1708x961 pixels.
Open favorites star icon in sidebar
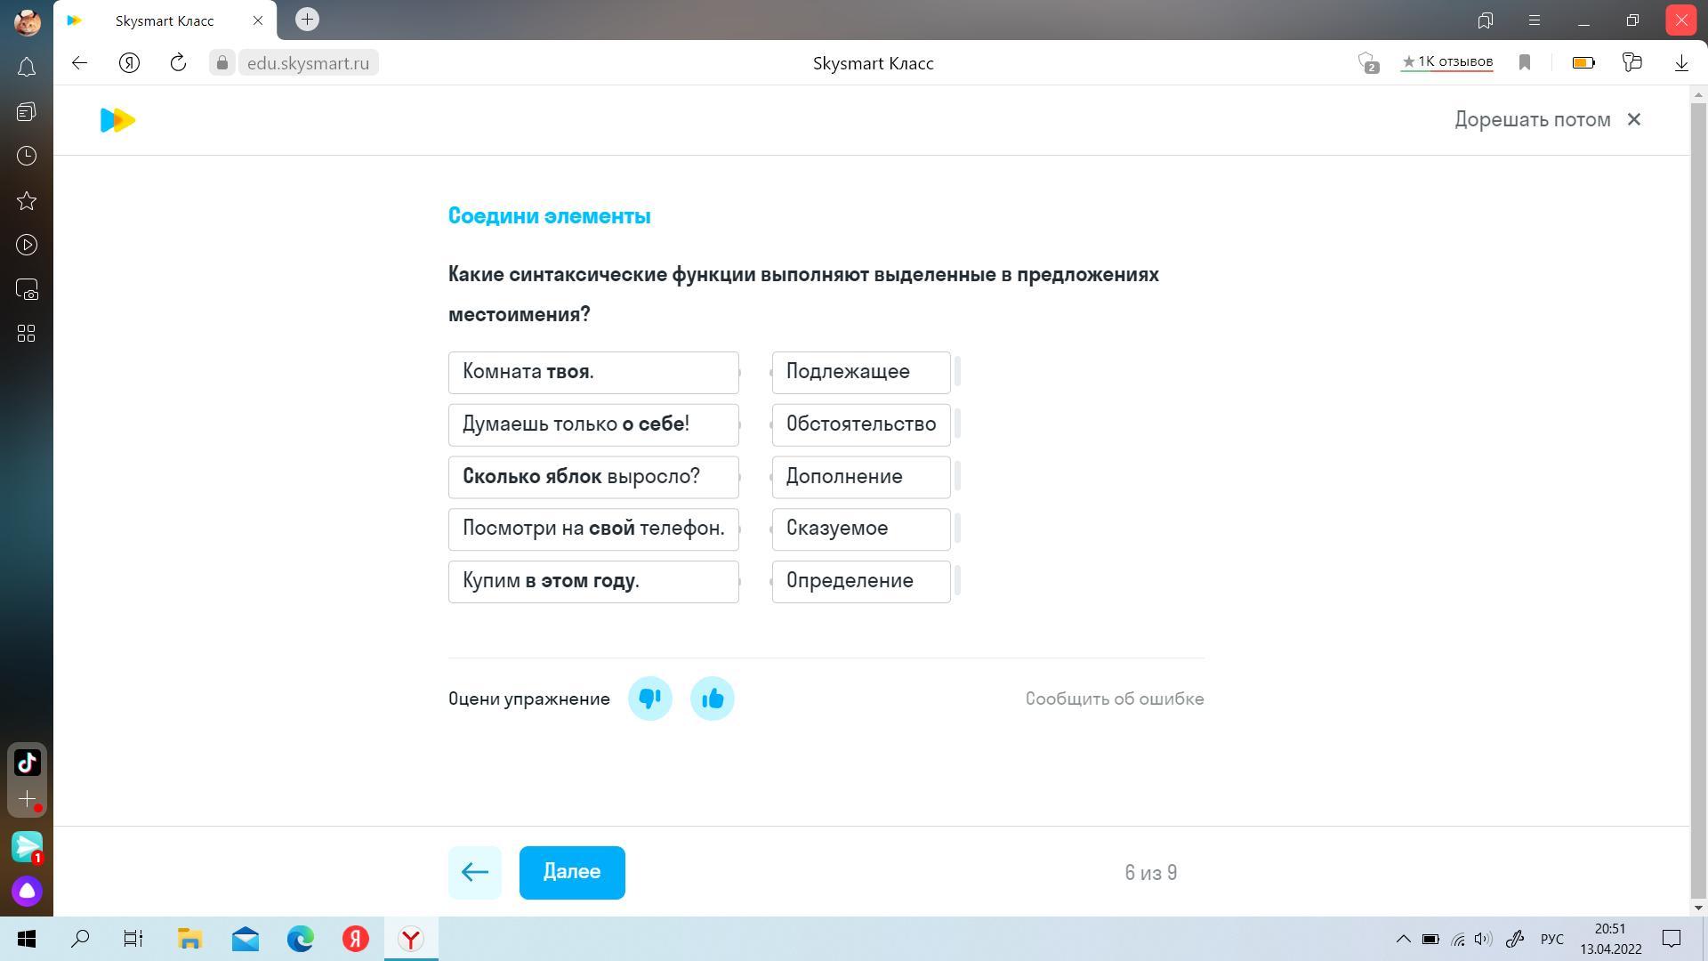pos(27,200)
